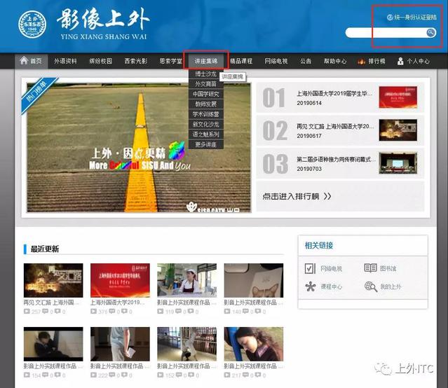Click the 课程中心 link text
This screenshot has height=388, width=448.
pyautogui.click(x=332, y=286)
